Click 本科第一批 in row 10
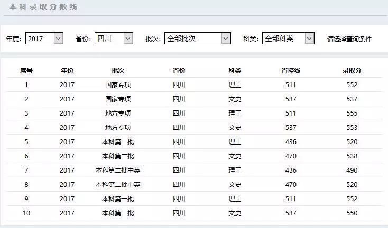The width and height of the screenshot is (388, 228). click(x=118, y=213)
